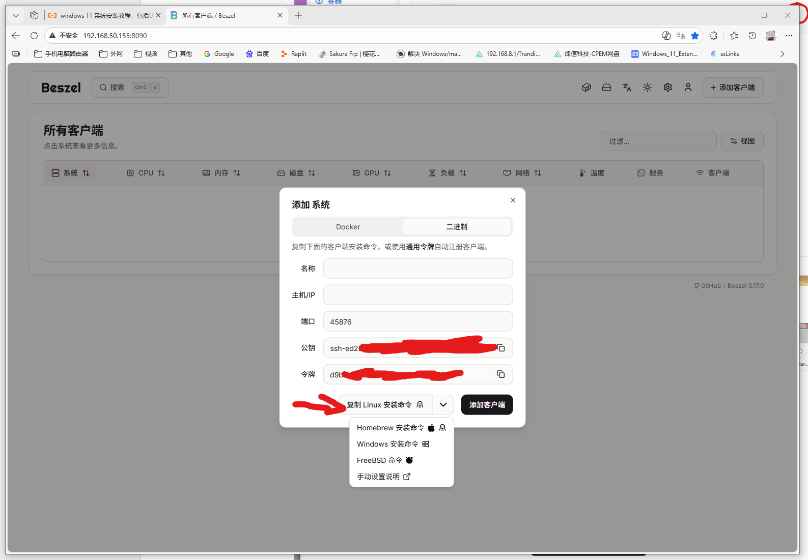
Task: Sort the table by 网络 column
Action: (x=522, y=173)
